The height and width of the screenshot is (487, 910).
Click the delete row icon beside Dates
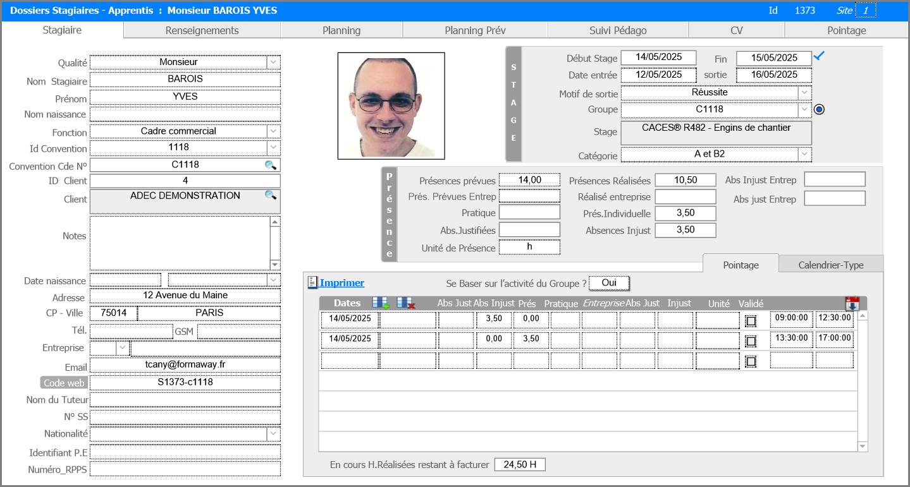coord(406,303)
